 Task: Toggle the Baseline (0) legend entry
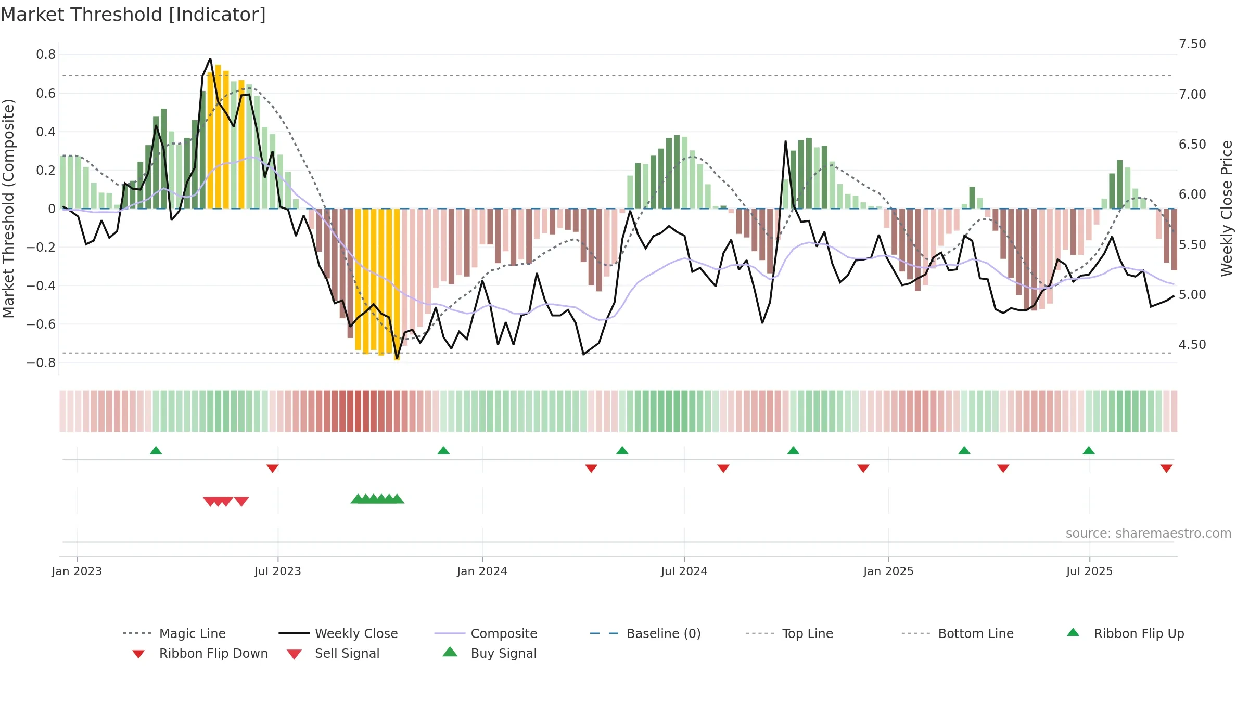coord(645,633)
